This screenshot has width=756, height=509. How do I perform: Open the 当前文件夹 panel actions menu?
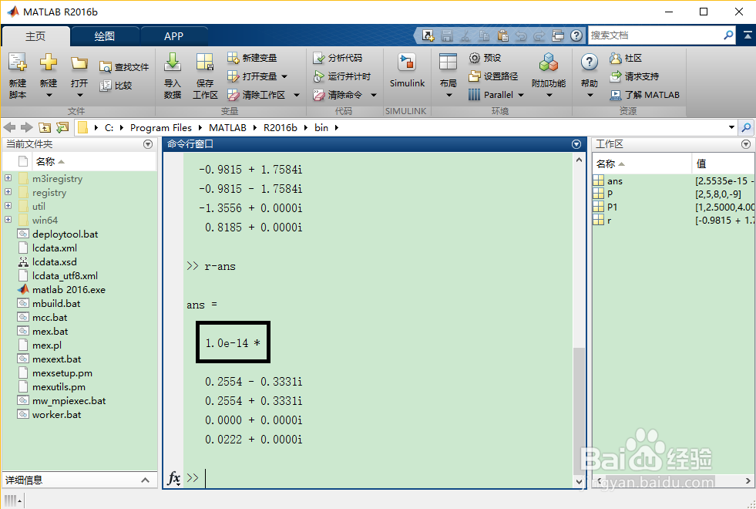148,144
